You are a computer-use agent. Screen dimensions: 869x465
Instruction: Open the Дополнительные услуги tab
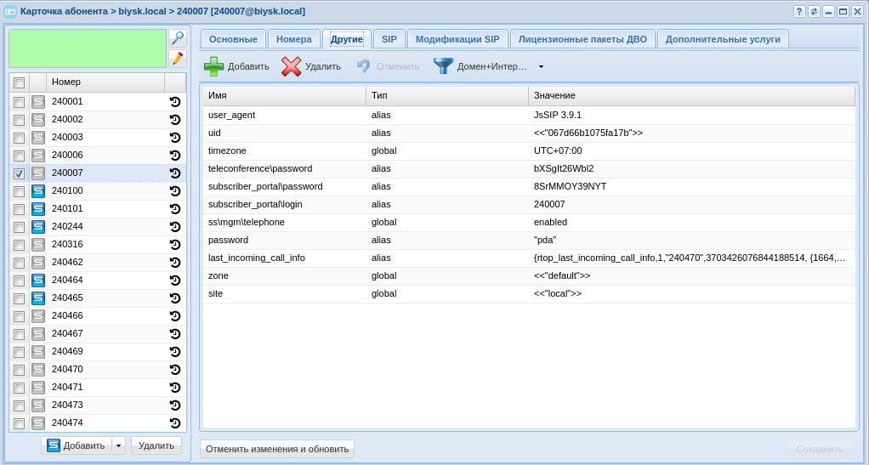(723, 39)
